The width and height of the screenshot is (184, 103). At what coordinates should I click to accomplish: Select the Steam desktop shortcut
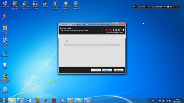pos(45,5)
